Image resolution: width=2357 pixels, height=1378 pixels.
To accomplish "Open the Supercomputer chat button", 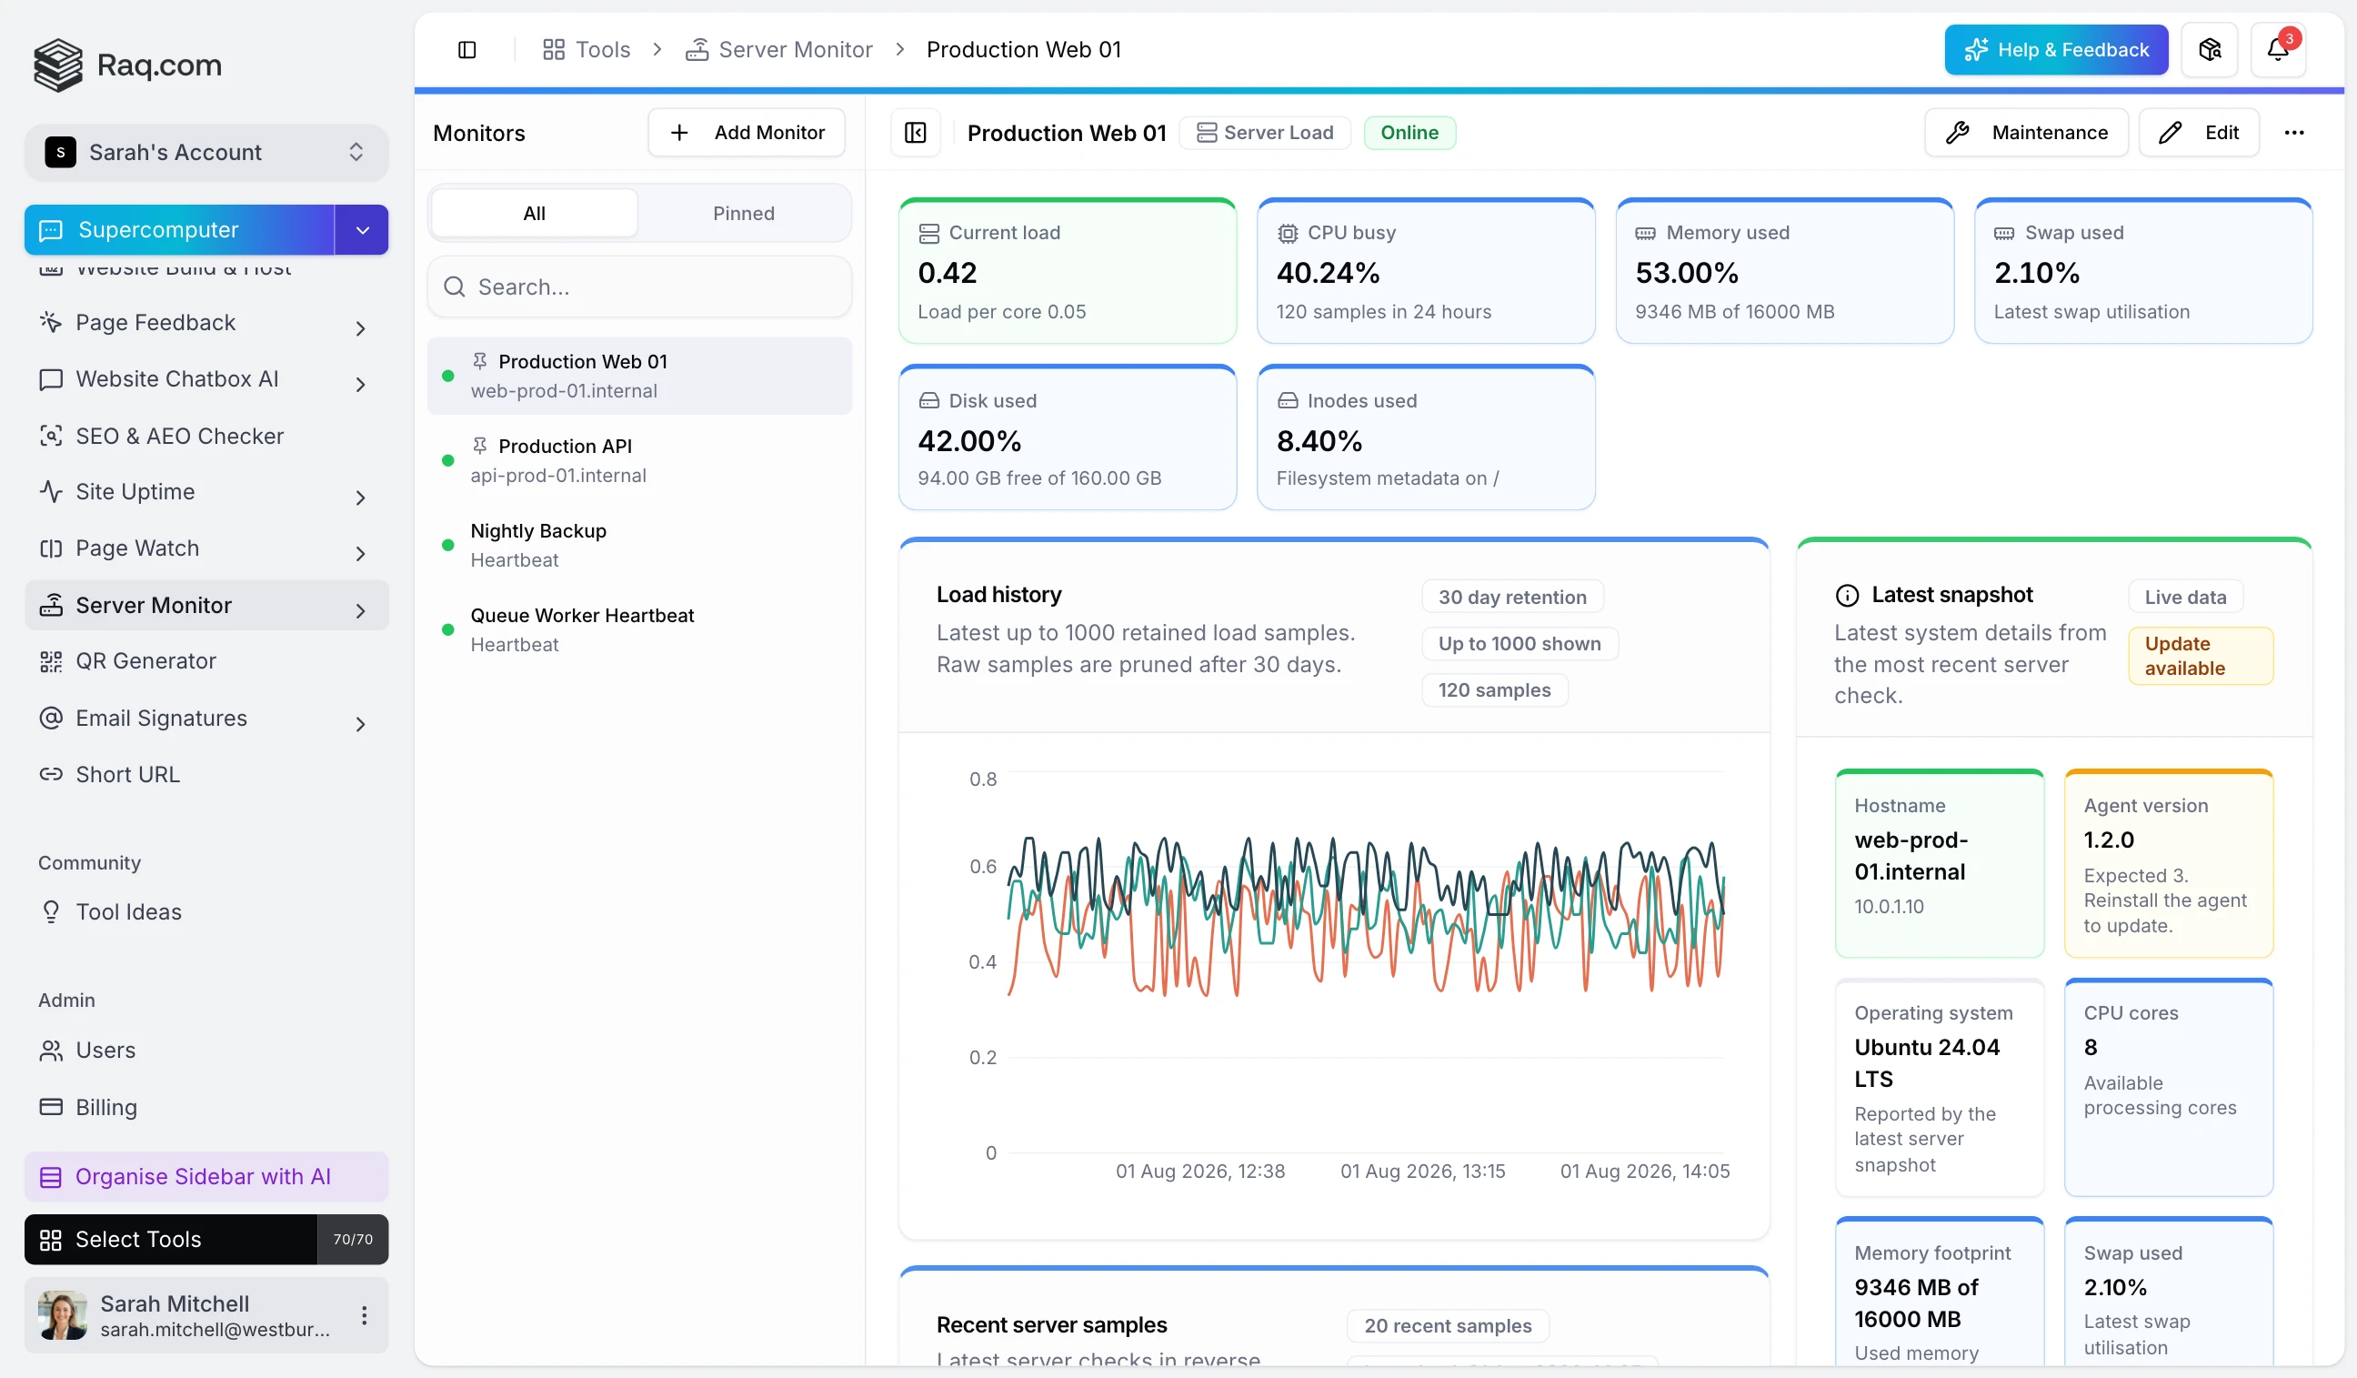I will pos(178,230).
